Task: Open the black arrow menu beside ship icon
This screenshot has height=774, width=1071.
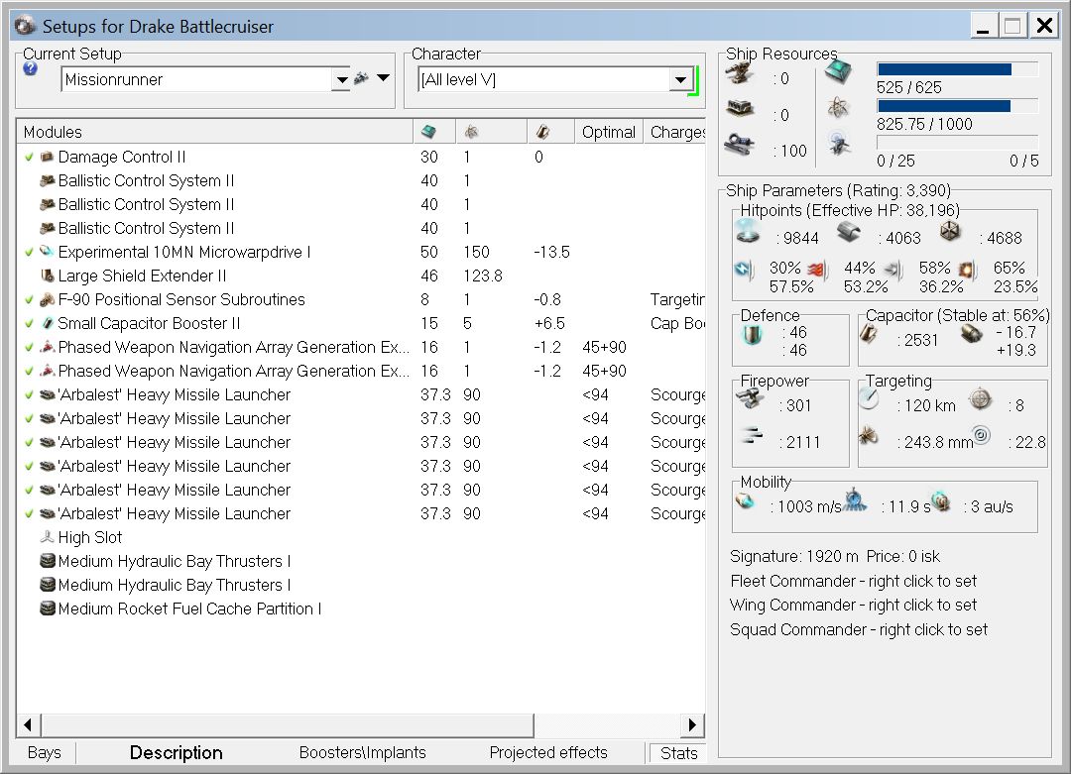Action: pos(384,78)
